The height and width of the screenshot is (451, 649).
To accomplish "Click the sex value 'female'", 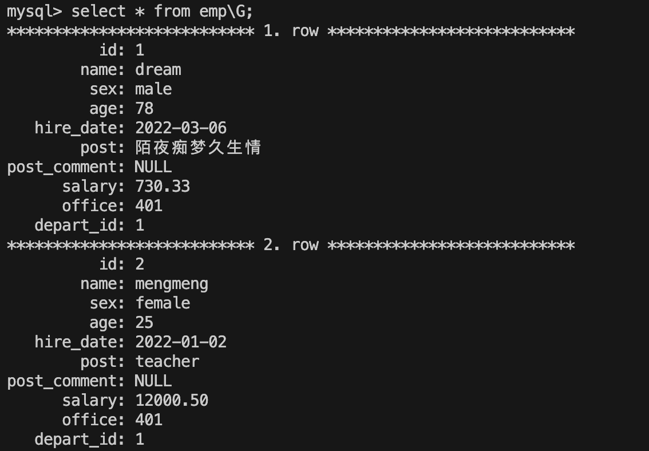I will 163,303.
